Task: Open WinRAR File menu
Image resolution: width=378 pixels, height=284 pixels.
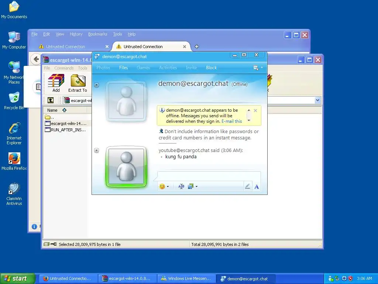Action: tap(47, 68)
